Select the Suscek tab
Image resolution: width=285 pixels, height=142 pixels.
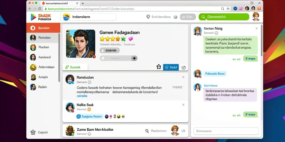pos(75,67)
